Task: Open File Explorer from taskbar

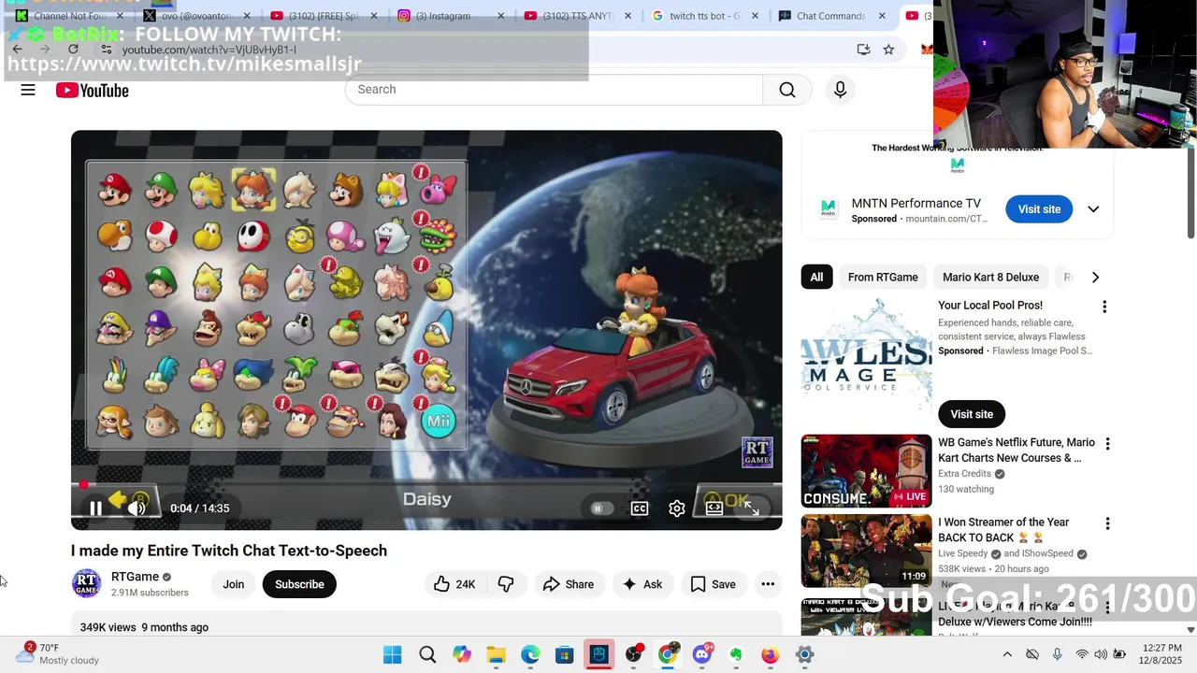Action: [x=496, y=654]
